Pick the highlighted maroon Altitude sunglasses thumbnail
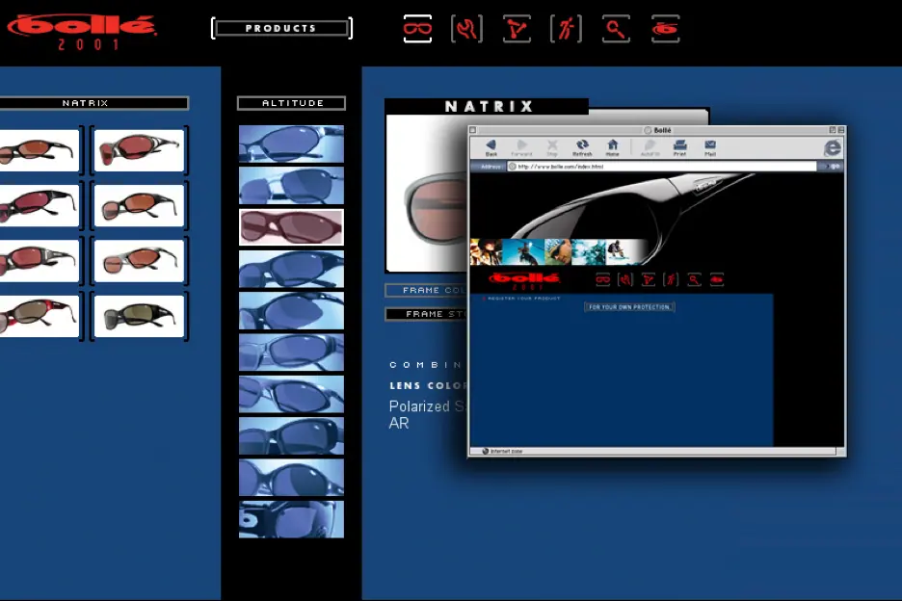 pos(291,227)
